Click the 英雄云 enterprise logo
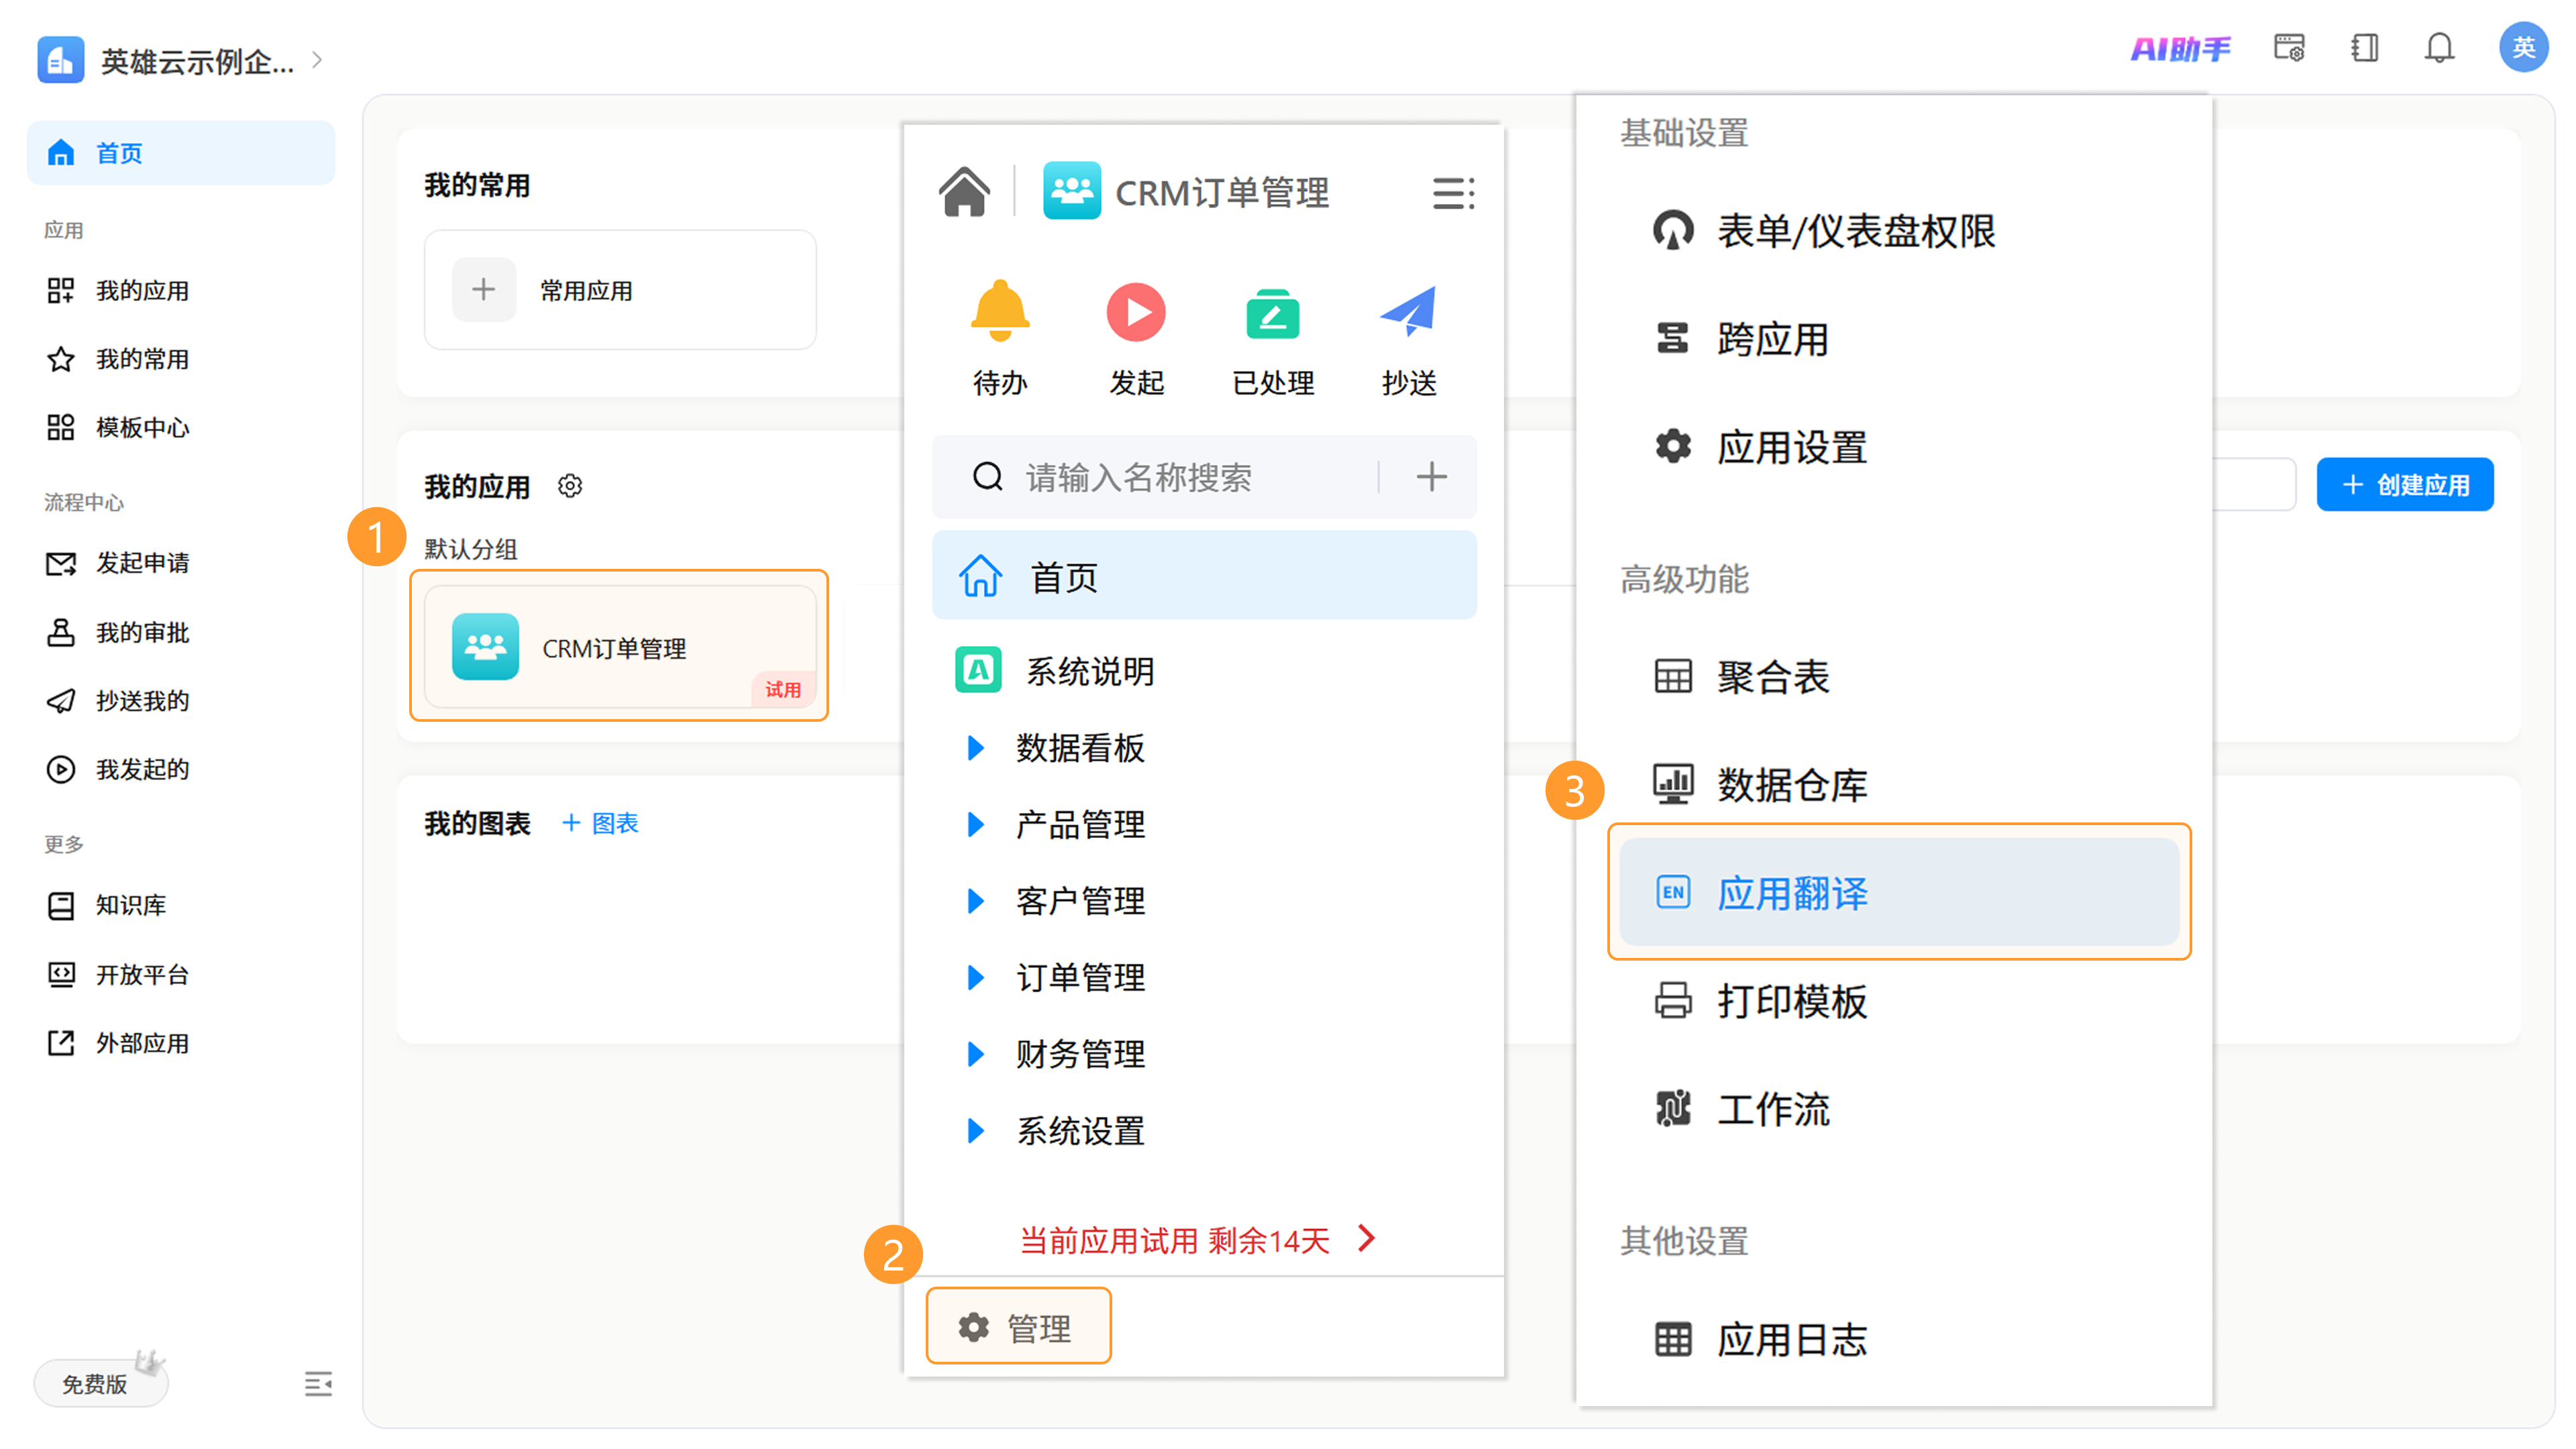Screen dimensions: 2576x1449 tap(60, 60)
